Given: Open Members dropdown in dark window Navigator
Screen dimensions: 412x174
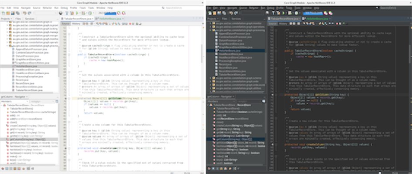Looking at the screenshot, I should click(x=221, y=101).
